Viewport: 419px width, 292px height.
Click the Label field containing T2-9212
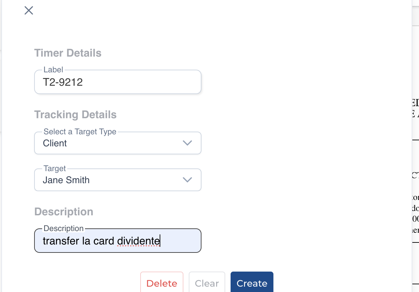(117, 82)
